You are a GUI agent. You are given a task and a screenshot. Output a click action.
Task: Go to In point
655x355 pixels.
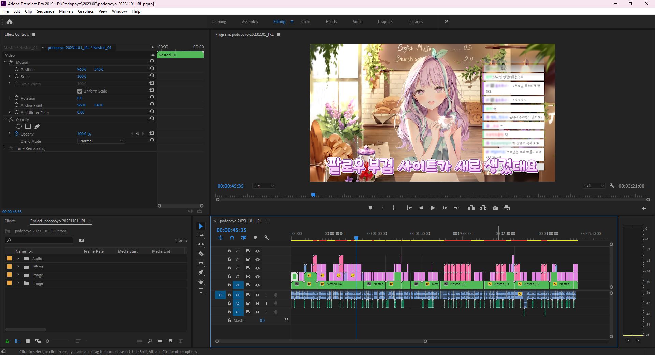tap(409, 208)
